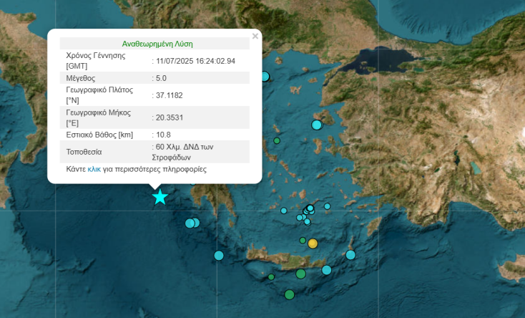Click the Εστιακό Βάθος [km] label

click(99, 135)
